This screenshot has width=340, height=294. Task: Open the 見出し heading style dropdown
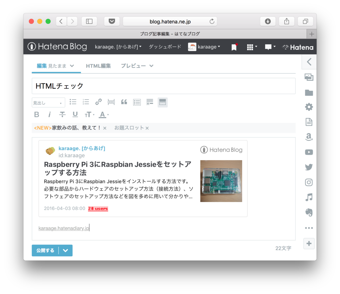pos(48,102)
